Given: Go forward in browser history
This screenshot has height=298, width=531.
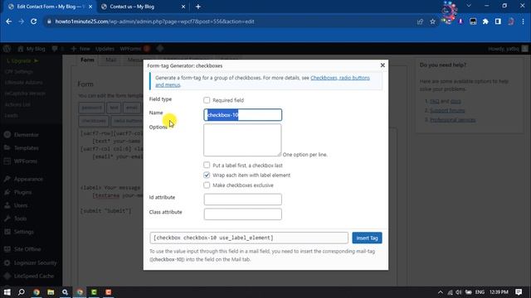Looking at the screenshot, I should click(x=21, y=22).
